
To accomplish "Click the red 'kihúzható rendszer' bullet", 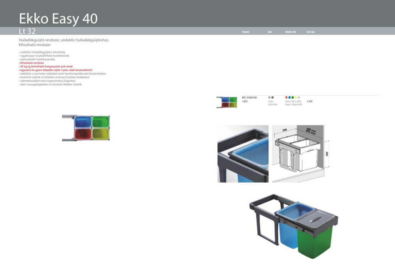I will 32,63.
